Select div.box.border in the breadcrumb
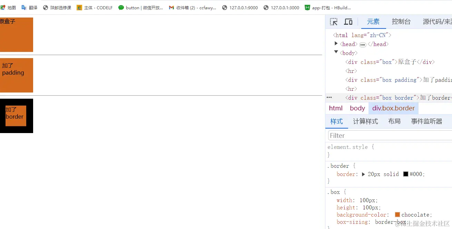The height and width of the screenshot is (229, 452). click(393, 108)
